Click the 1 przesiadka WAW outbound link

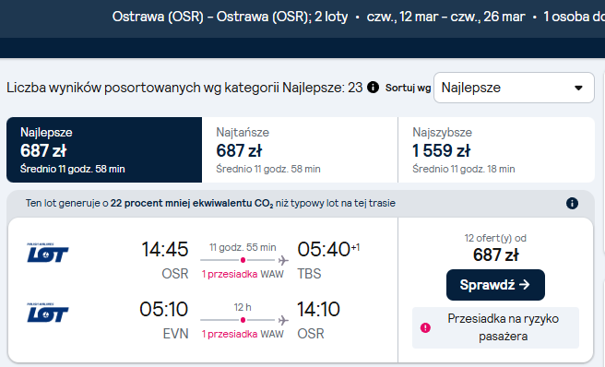(x=243, y=274)
